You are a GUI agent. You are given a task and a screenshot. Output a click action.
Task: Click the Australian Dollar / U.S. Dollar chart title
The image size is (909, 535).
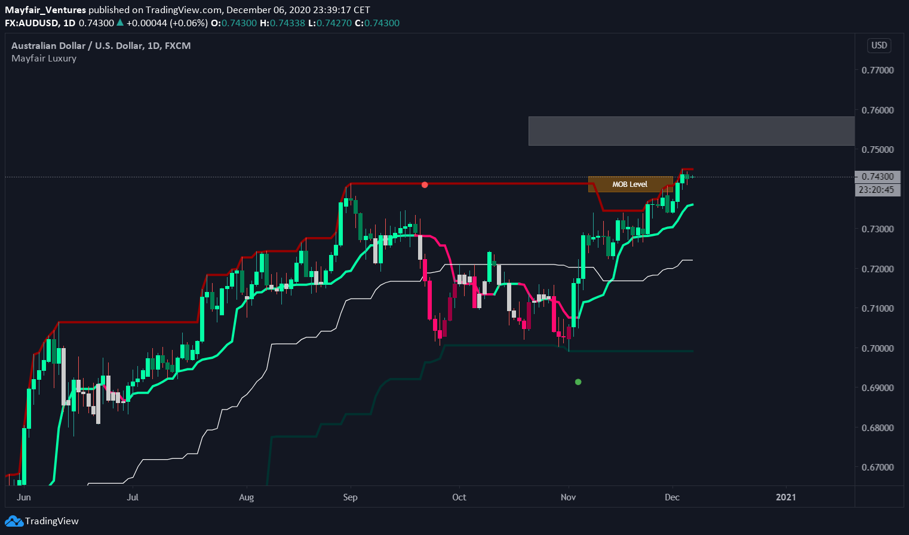click(101, 45)
